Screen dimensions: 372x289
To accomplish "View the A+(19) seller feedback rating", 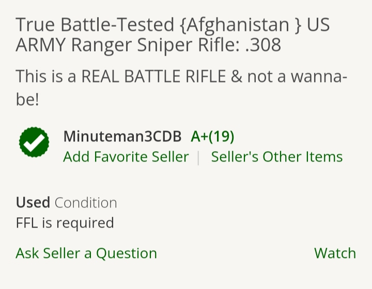I will (x=212, y=136).
